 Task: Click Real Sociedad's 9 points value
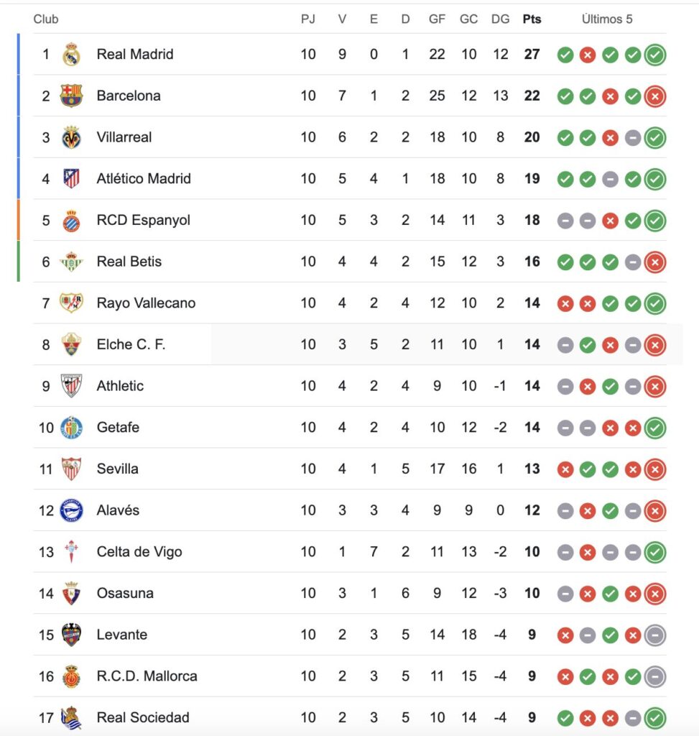(x=532, y=717)
